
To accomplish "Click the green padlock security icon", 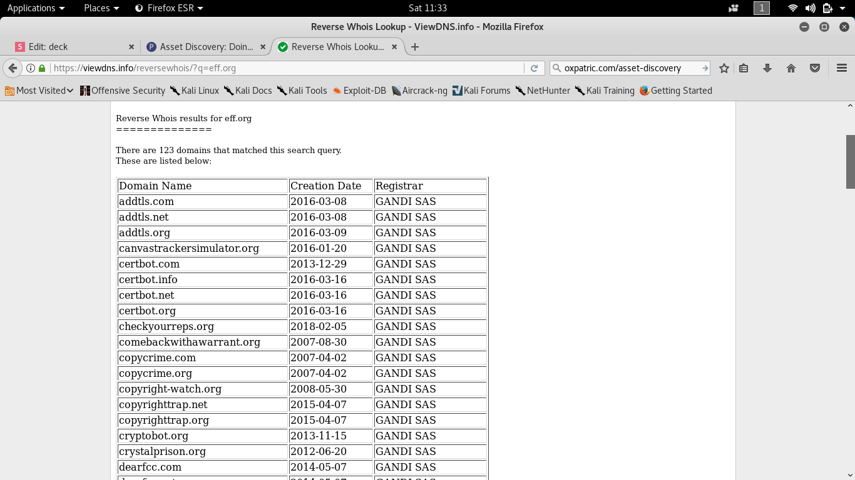I will coord(42,68).
